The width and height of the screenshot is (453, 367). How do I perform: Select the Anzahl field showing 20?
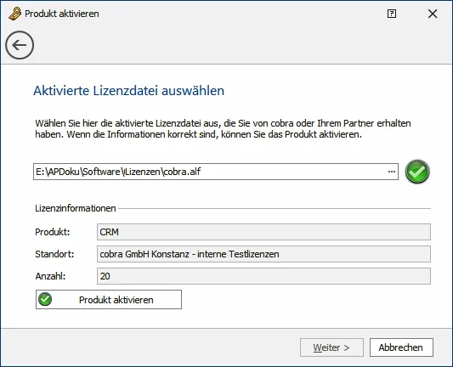pos(263,276)
